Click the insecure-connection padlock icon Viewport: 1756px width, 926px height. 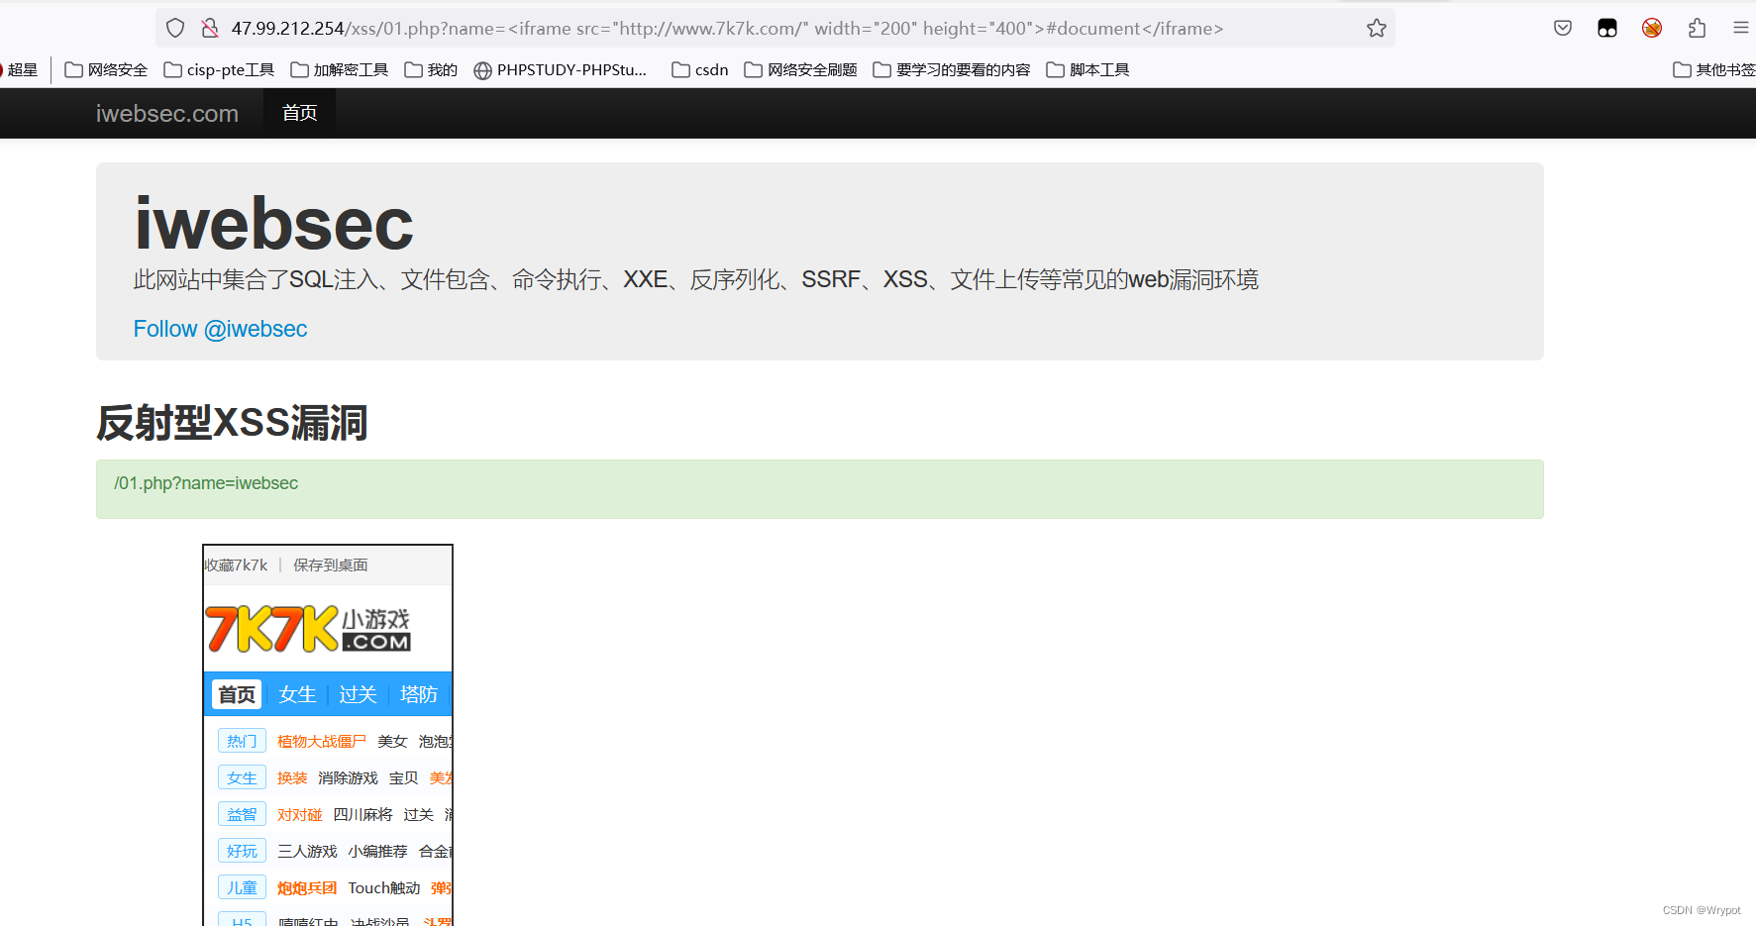210,28
